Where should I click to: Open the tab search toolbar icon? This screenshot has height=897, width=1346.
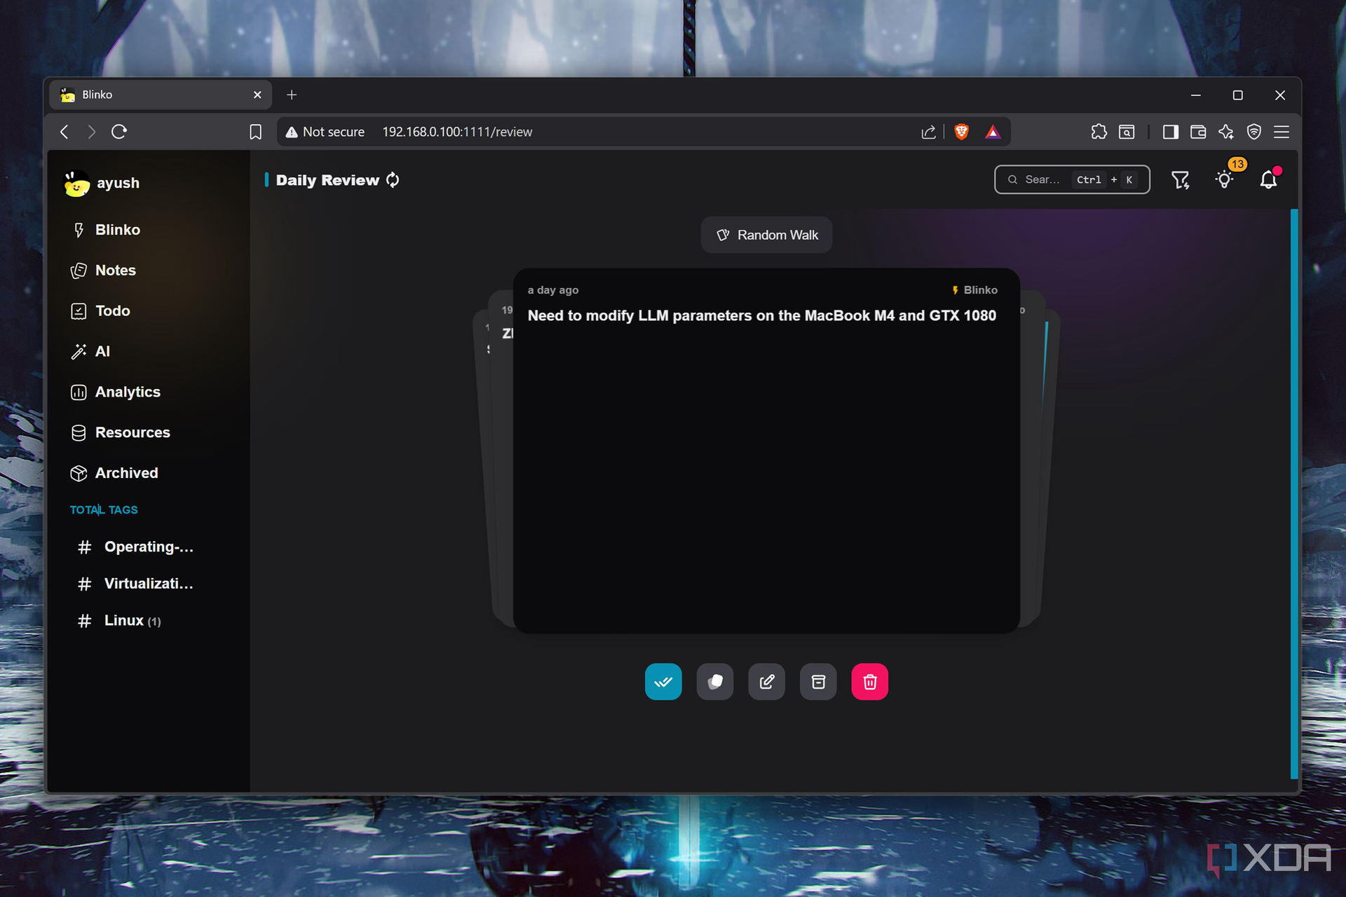[x=1127, y=132]
